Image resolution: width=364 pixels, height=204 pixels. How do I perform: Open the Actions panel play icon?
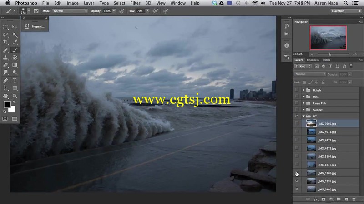tap(287, 34)
